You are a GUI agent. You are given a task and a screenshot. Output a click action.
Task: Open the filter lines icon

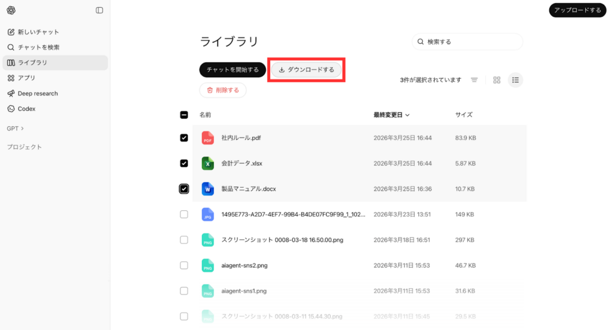(474, 80)
